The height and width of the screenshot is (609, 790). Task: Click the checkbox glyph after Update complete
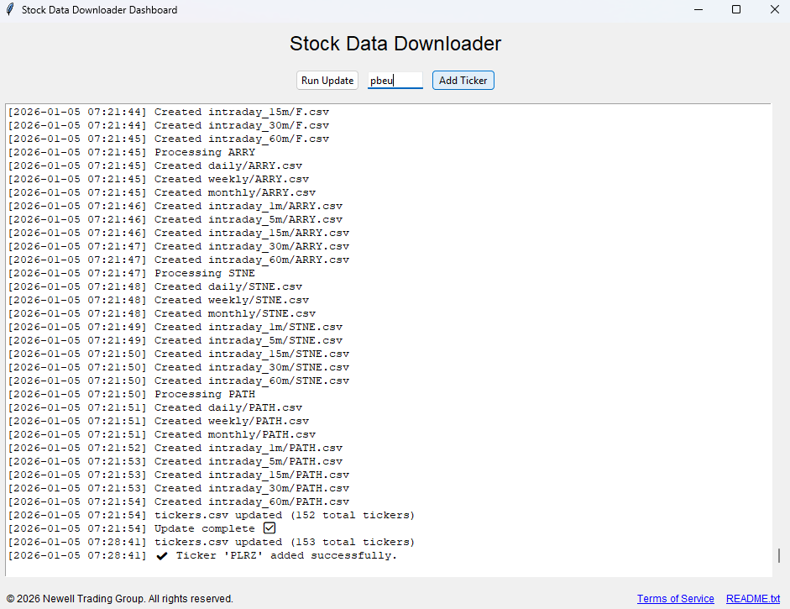coord(269,528)
